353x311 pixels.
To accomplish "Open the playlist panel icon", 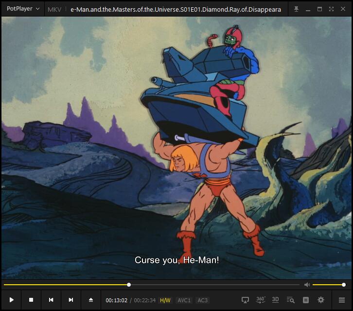I will (x=305, y=300).
